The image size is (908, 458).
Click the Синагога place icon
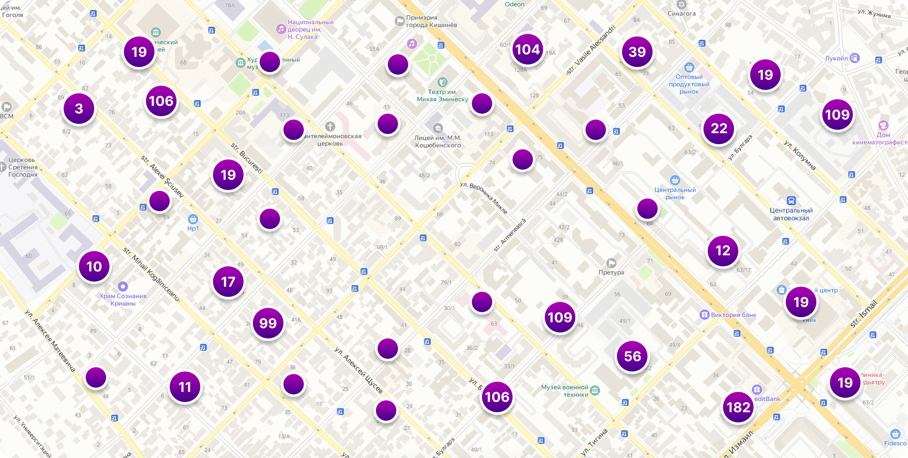(681, 5)
